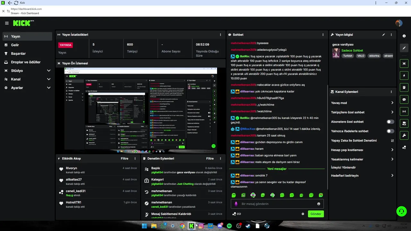
Task: Open more options for Yayın İstatistikleri panel
Action: (220, 35)
